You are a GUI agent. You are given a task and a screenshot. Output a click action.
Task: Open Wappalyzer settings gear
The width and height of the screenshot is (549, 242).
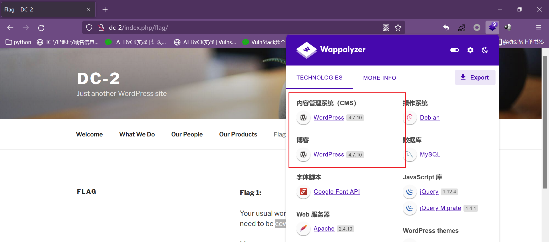[x=470, y=50]
